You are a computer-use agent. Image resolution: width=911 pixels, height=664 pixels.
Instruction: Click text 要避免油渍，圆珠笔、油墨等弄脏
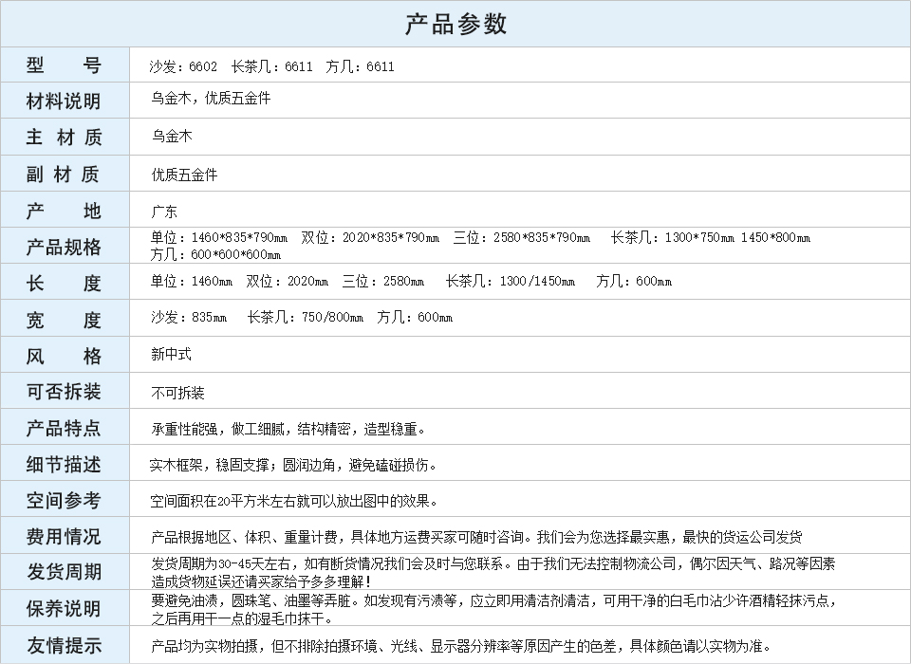[x=251, y=600]
